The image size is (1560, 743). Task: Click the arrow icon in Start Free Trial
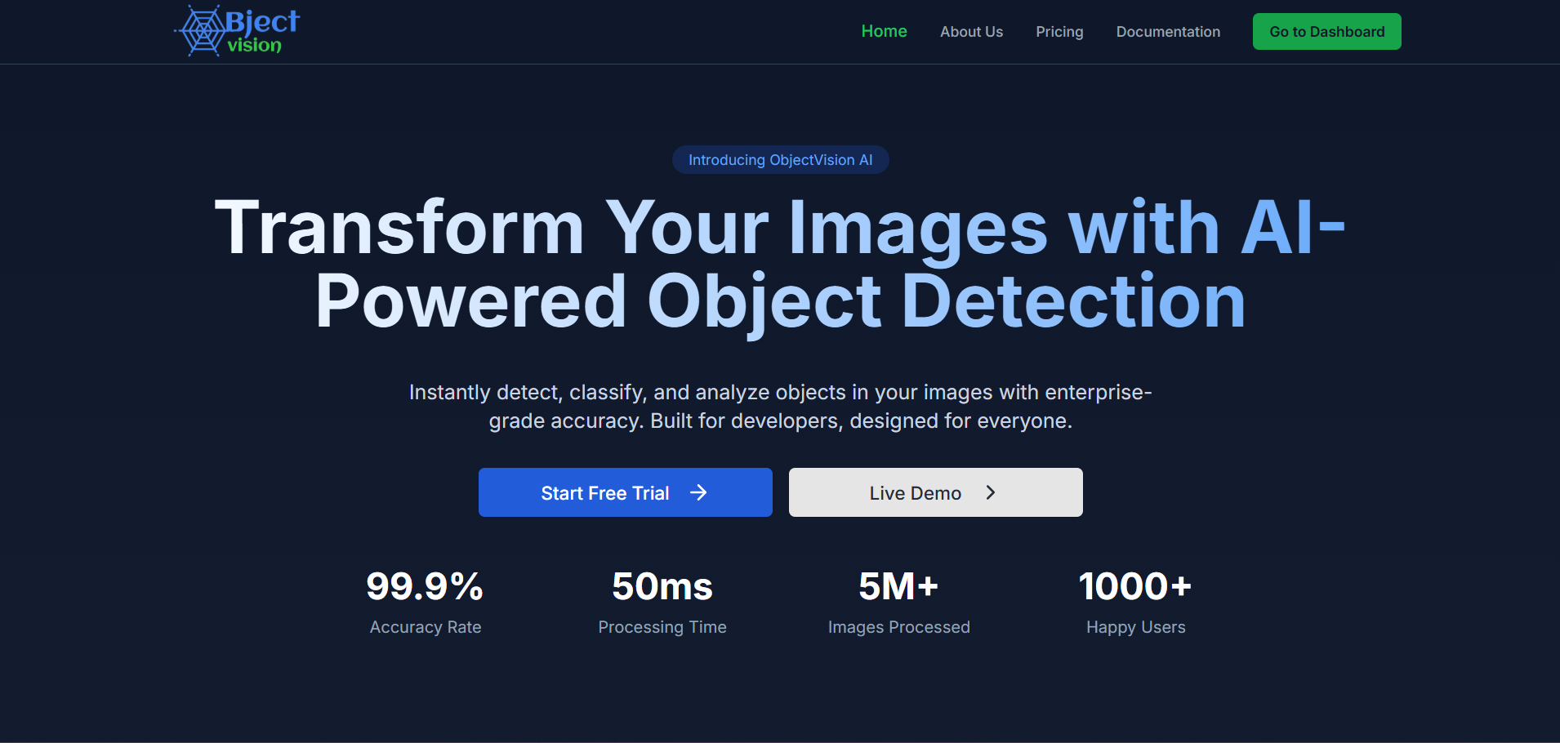pos(698,492)
